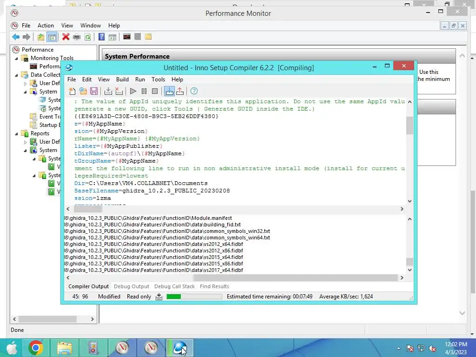Select Performance root tree item
The width and height of the screenshot is (476, 357).
coord(37,49)
